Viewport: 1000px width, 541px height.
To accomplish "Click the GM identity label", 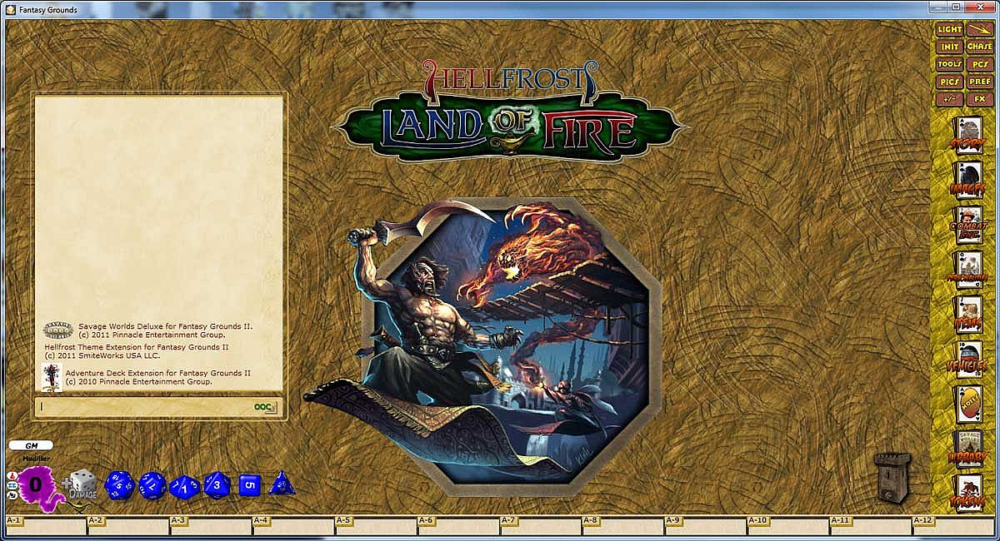I will [31, 445].
